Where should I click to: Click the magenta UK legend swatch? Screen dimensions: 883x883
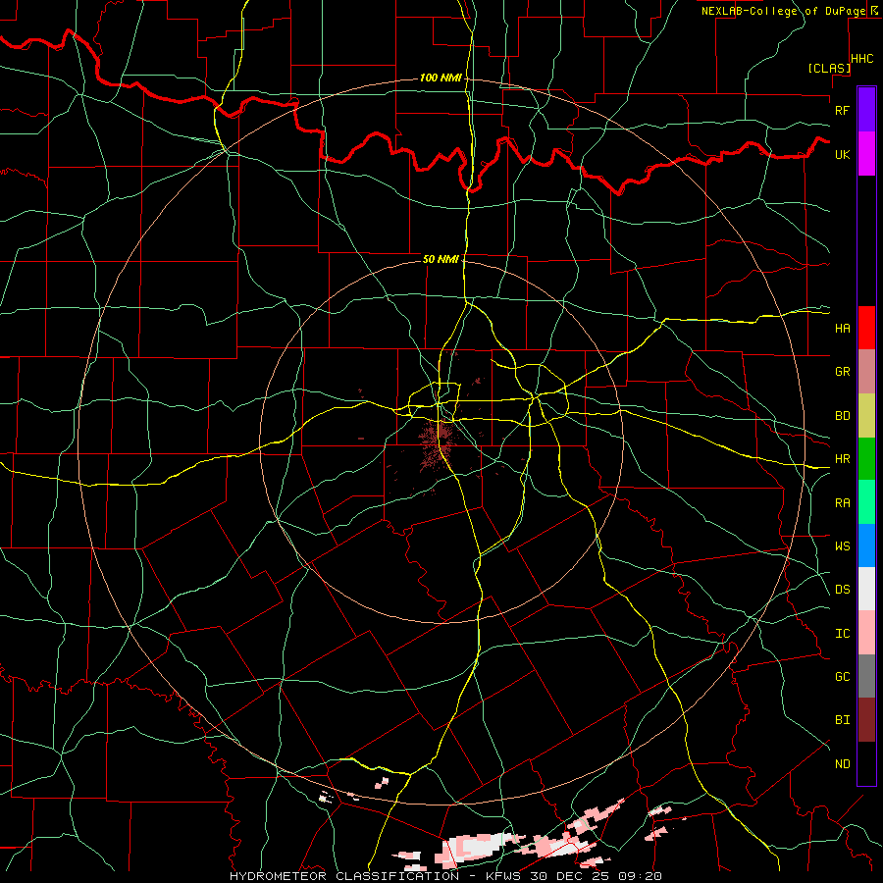click(x=866, y=154)
